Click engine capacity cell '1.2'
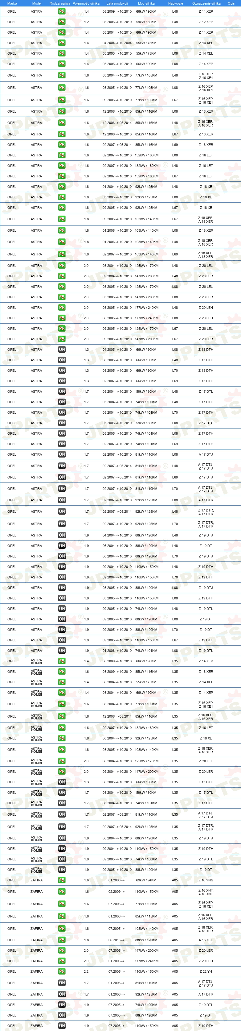The height and width of the screenshot is (1031, 241). pyautogui.click(x=86, y=22)
